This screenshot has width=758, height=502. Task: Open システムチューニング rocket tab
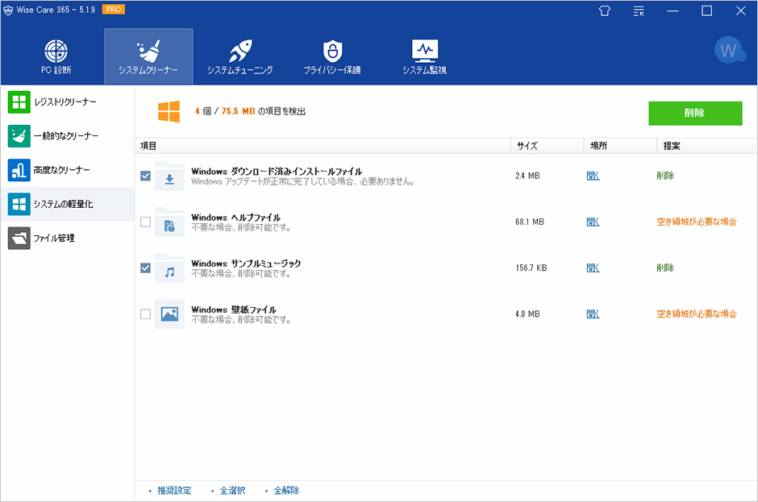(240, 56)
